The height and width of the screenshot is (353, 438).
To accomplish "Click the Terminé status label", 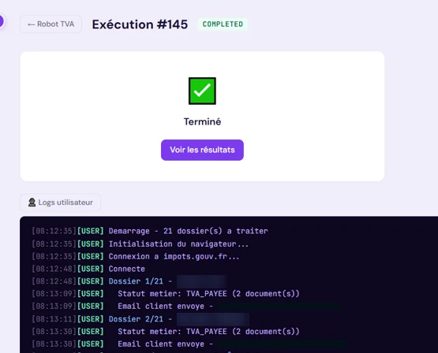I will [x=202, y=122].
